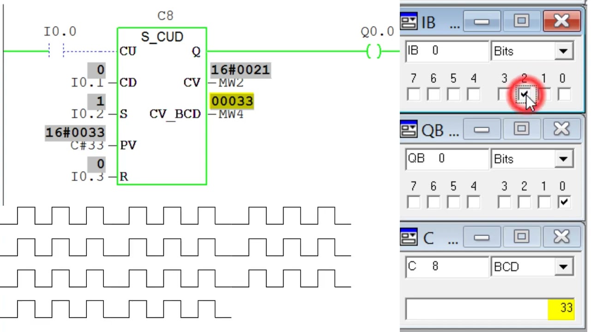
Task: Toggle bit 6 checkbox in QB window
Action: click(434, 202)
